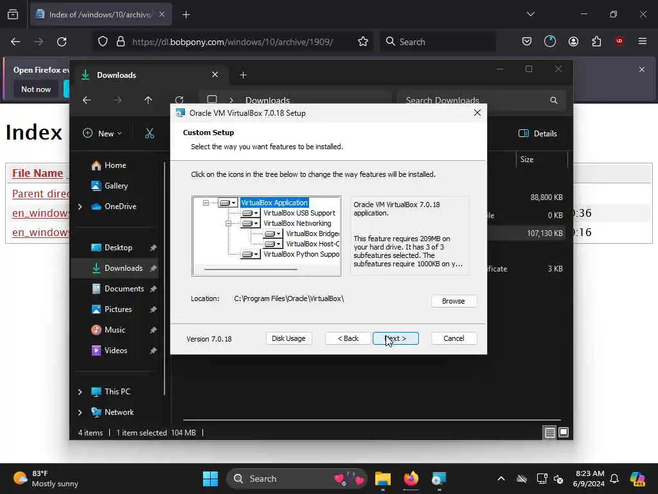Proceed with the Next button
The image size is (658, 494).
coord(396,338)
